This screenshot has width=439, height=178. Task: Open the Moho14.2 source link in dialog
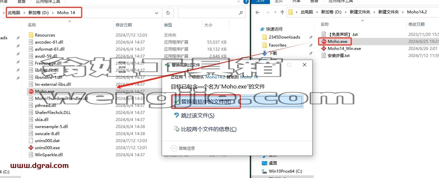[216, 77]
